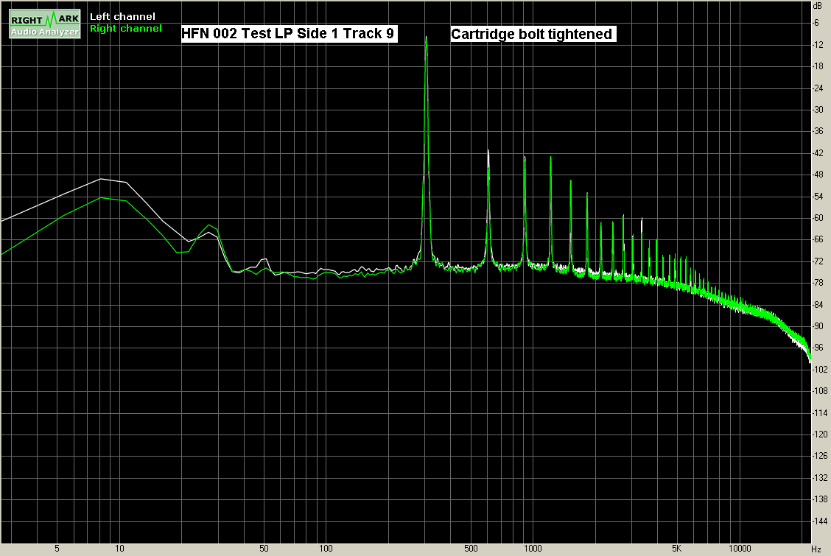Click the 500 Hz frequency axis label
The image size is (831, 556).
(x=471, y=549)
